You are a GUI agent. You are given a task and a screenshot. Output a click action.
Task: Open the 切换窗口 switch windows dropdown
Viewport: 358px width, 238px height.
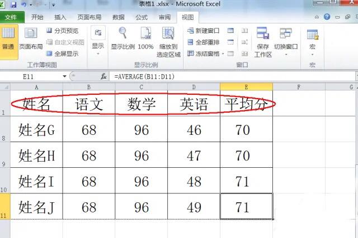286,42
